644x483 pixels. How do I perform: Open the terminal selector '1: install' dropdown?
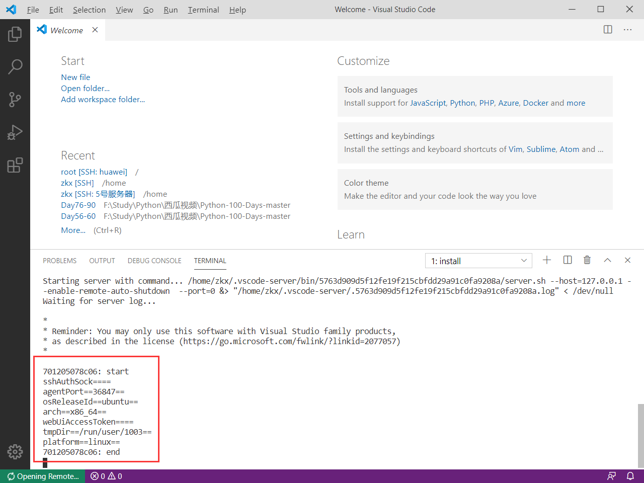tap(478, 261)
